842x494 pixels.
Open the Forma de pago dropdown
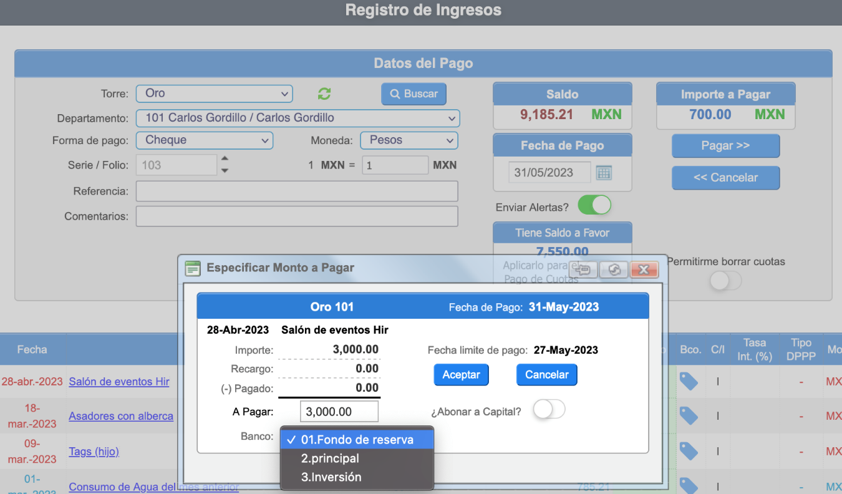(x=204, y=140)
